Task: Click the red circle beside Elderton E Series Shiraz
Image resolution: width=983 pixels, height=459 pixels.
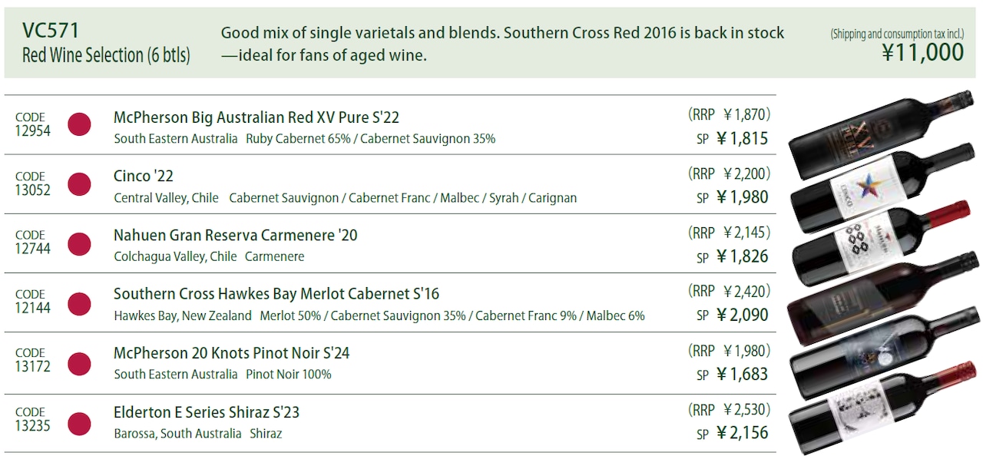Action: click(79, 423)
